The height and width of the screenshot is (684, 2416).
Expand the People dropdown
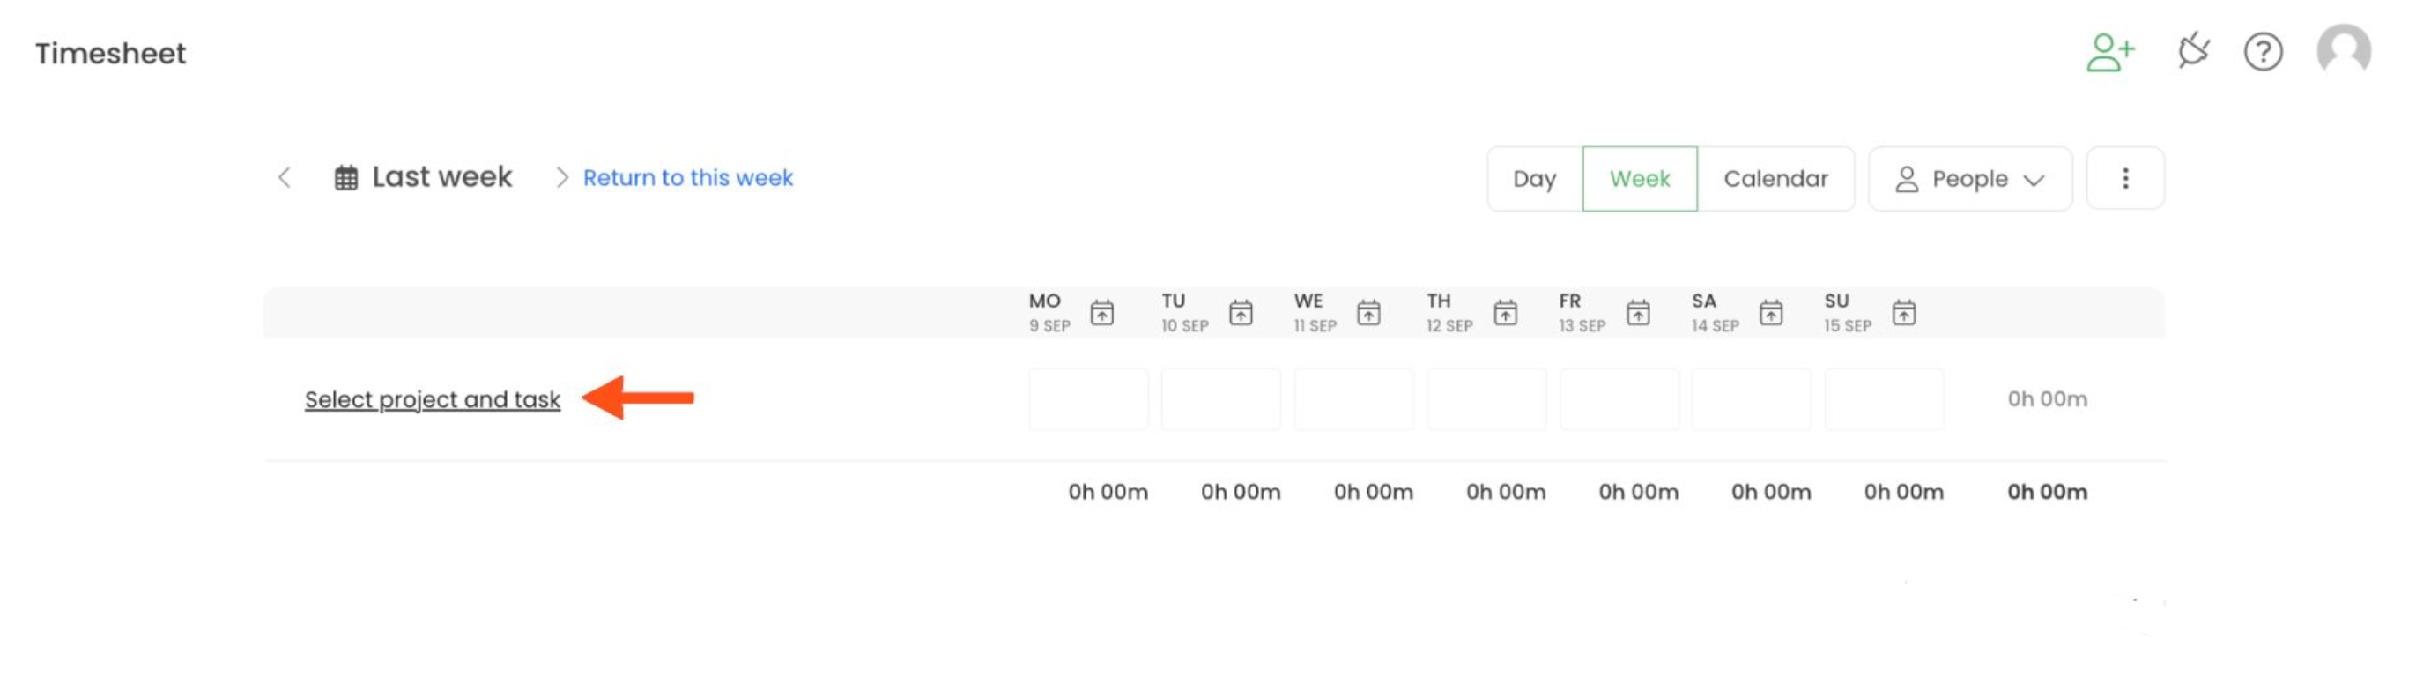[1969, 179]
